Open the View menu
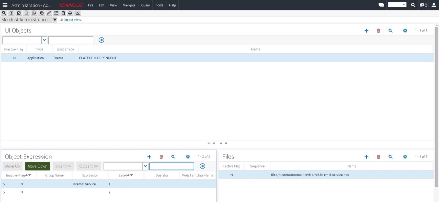 click(x=113, y=5)
